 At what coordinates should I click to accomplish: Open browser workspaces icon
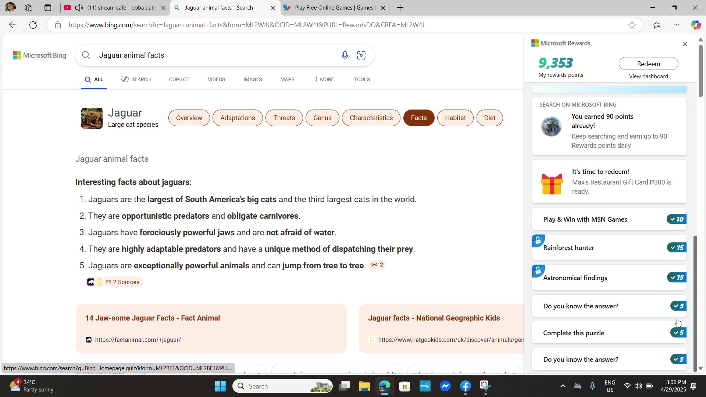pos(29,8)
